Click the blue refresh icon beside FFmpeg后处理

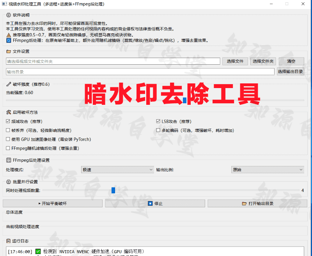pyautogui.click(x=9, y=41)
